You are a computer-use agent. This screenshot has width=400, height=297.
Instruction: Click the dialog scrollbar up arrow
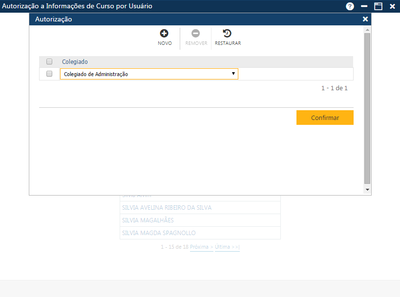click(x=367, y=30)
